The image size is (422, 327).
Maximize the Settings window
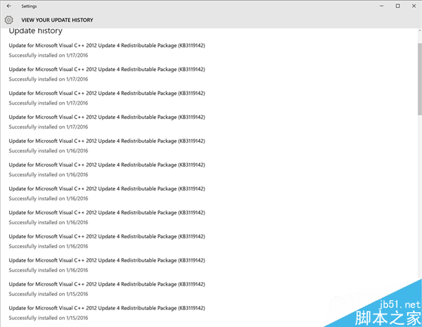(x=398, y=6)
